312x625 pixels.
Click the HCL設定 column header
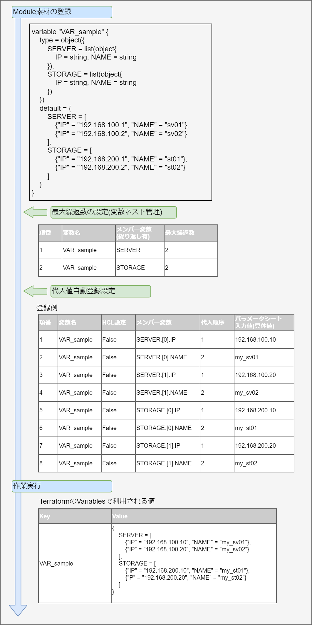coord(118,322)
